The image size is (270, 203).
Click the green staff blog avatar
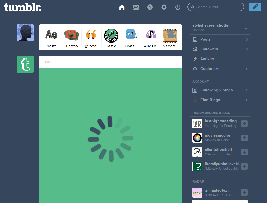[25, 64]
